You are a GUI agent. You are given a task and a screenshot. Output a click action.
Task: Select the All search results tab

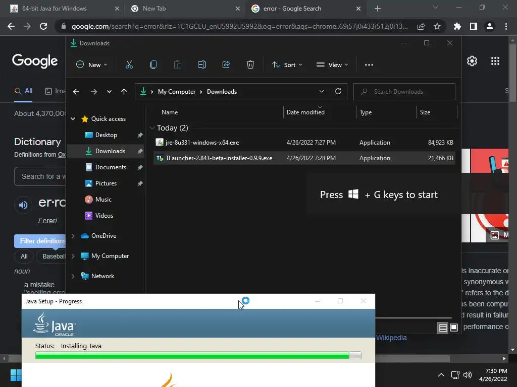tap(23, 91)
